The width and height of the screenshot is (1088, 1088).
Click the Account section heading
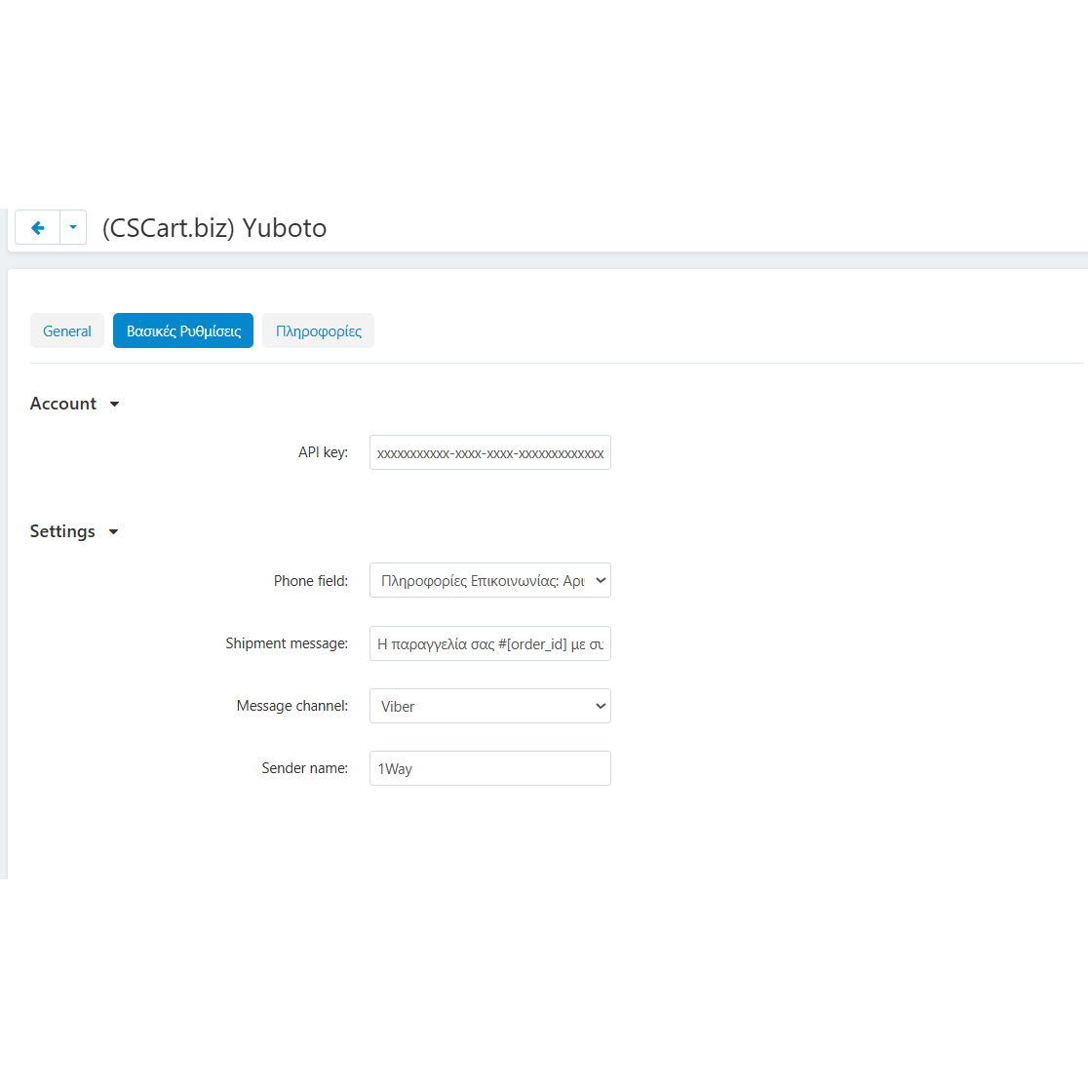pos(63,404)
